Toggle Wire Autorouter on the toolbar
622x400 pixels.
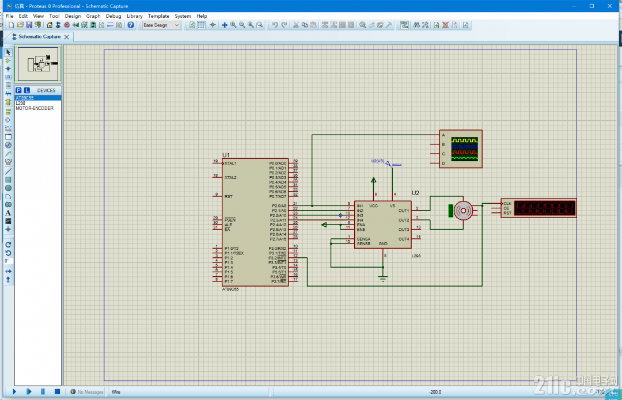404,25
